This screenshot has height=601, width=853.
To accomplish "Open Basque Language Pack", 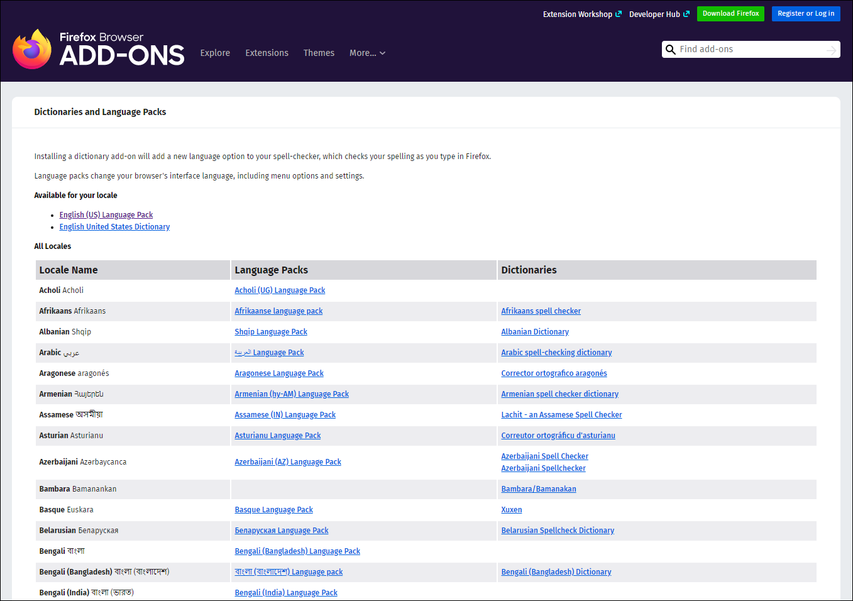I will [x=273, y=510].
